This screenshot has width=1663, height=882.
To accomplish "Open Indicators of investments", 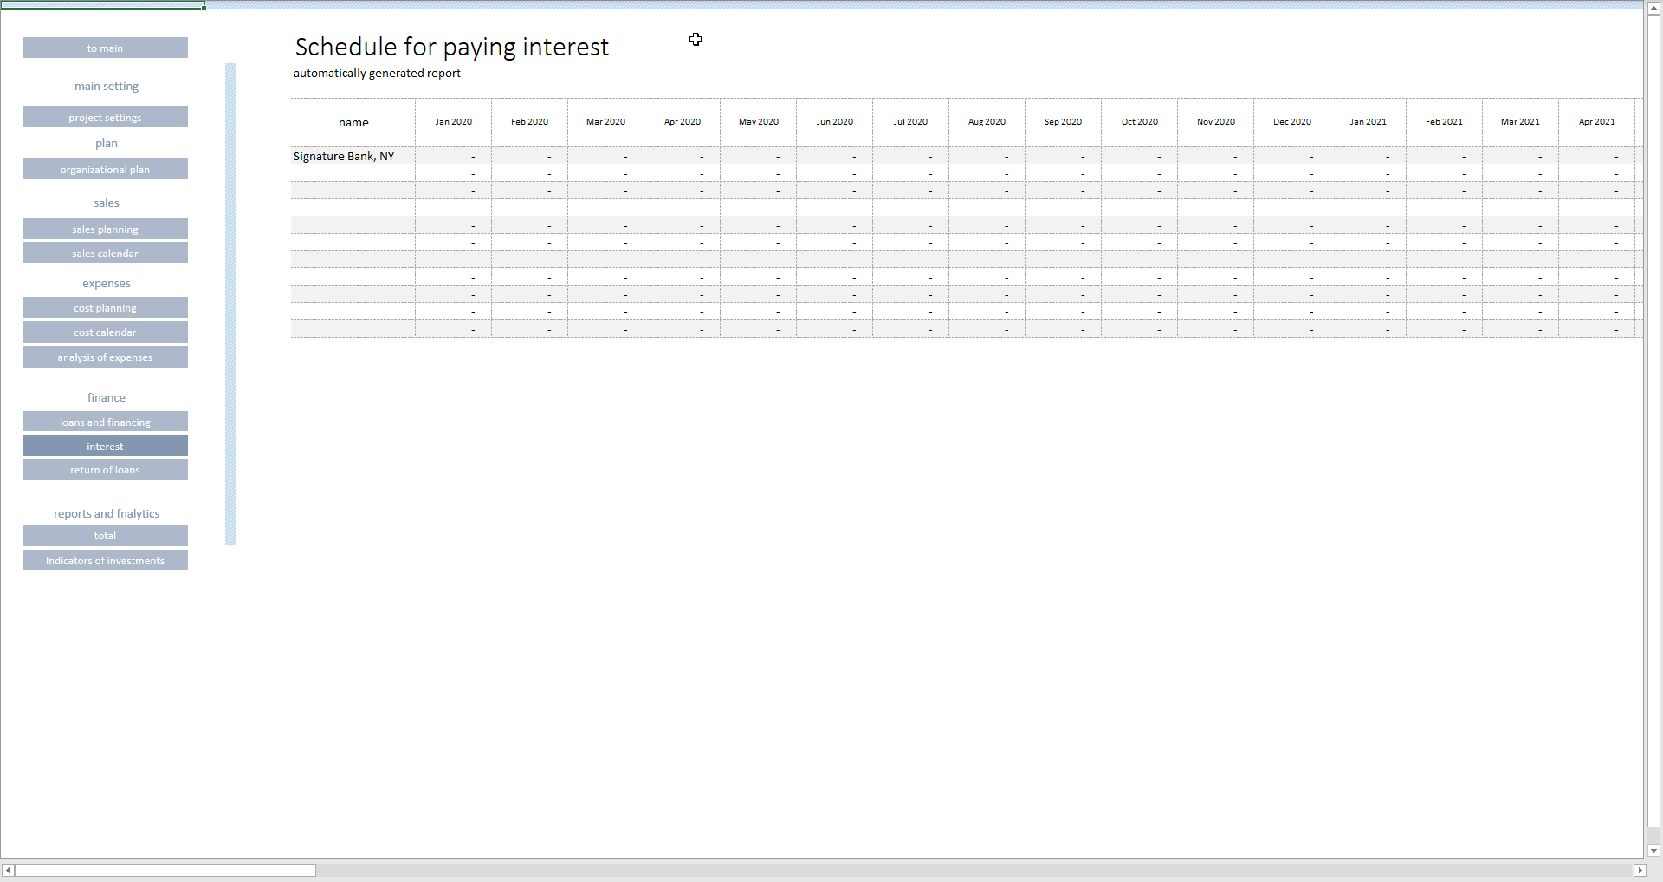I will pos(105,560).
